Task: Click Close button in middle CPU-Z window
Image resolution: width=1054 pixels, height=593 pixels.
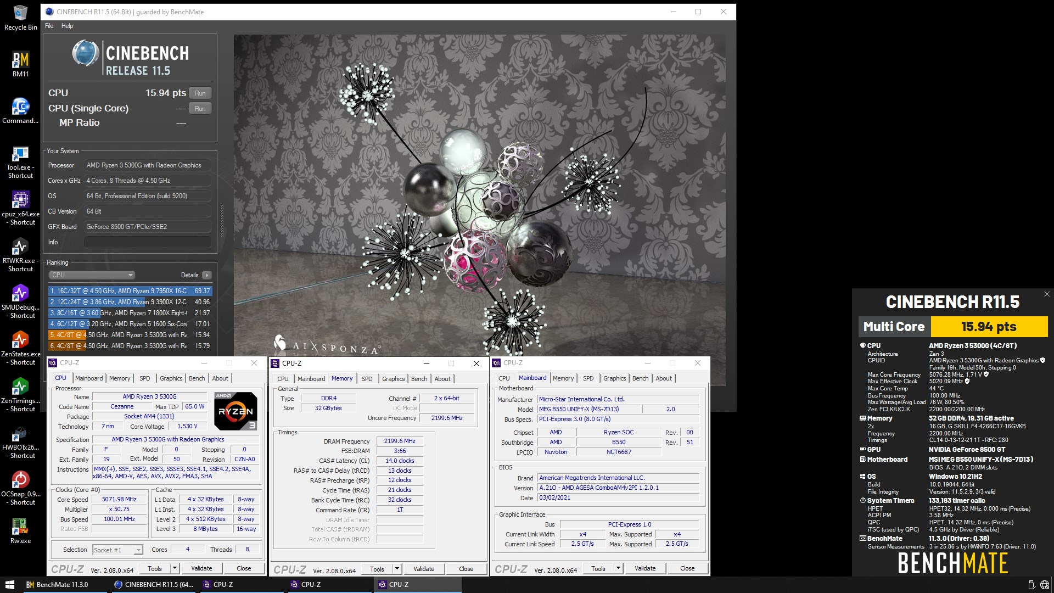Action: 466,569
